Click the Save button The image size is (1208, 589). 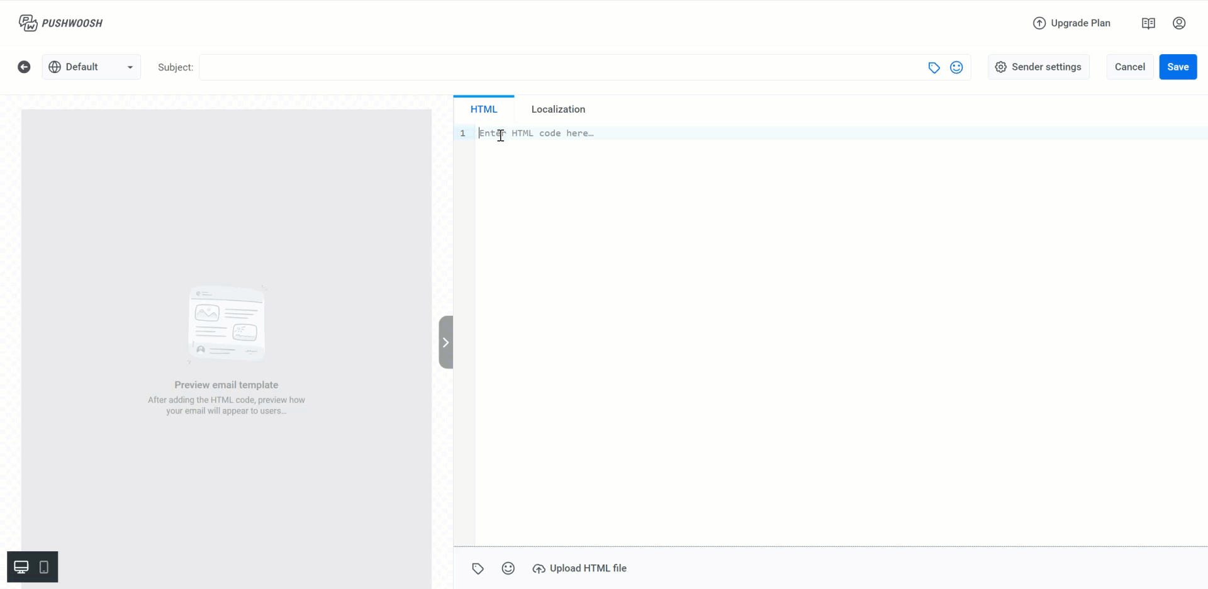1178,67
